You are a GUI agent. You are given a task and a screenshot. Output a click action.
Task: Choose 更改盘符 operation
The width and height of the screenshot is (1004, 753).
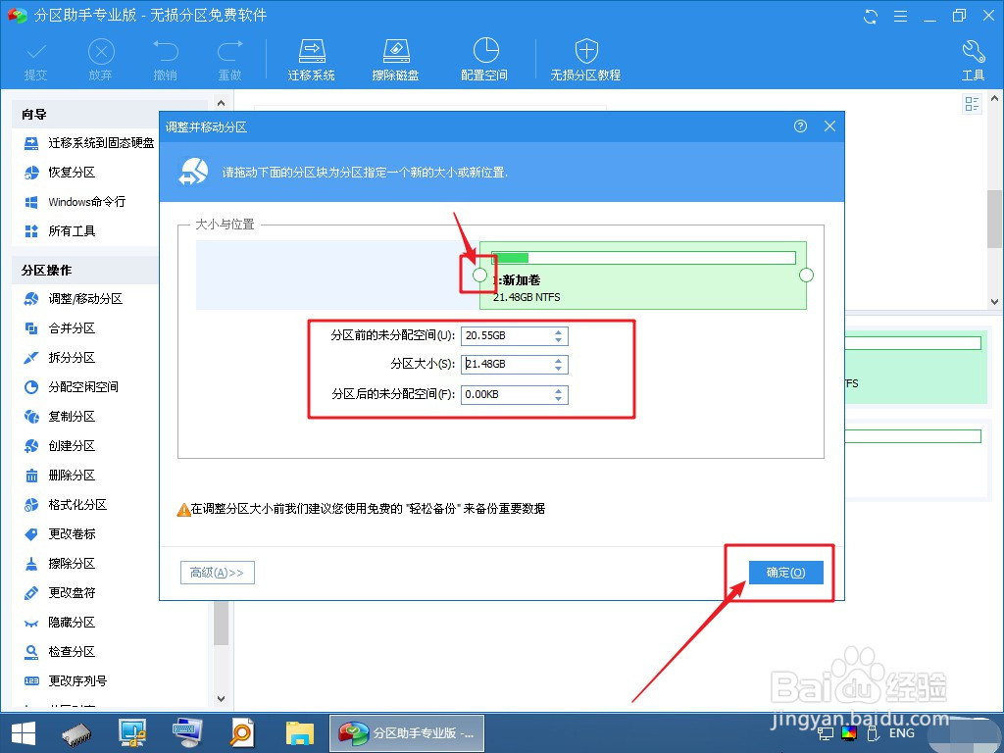tap(60, 593)
